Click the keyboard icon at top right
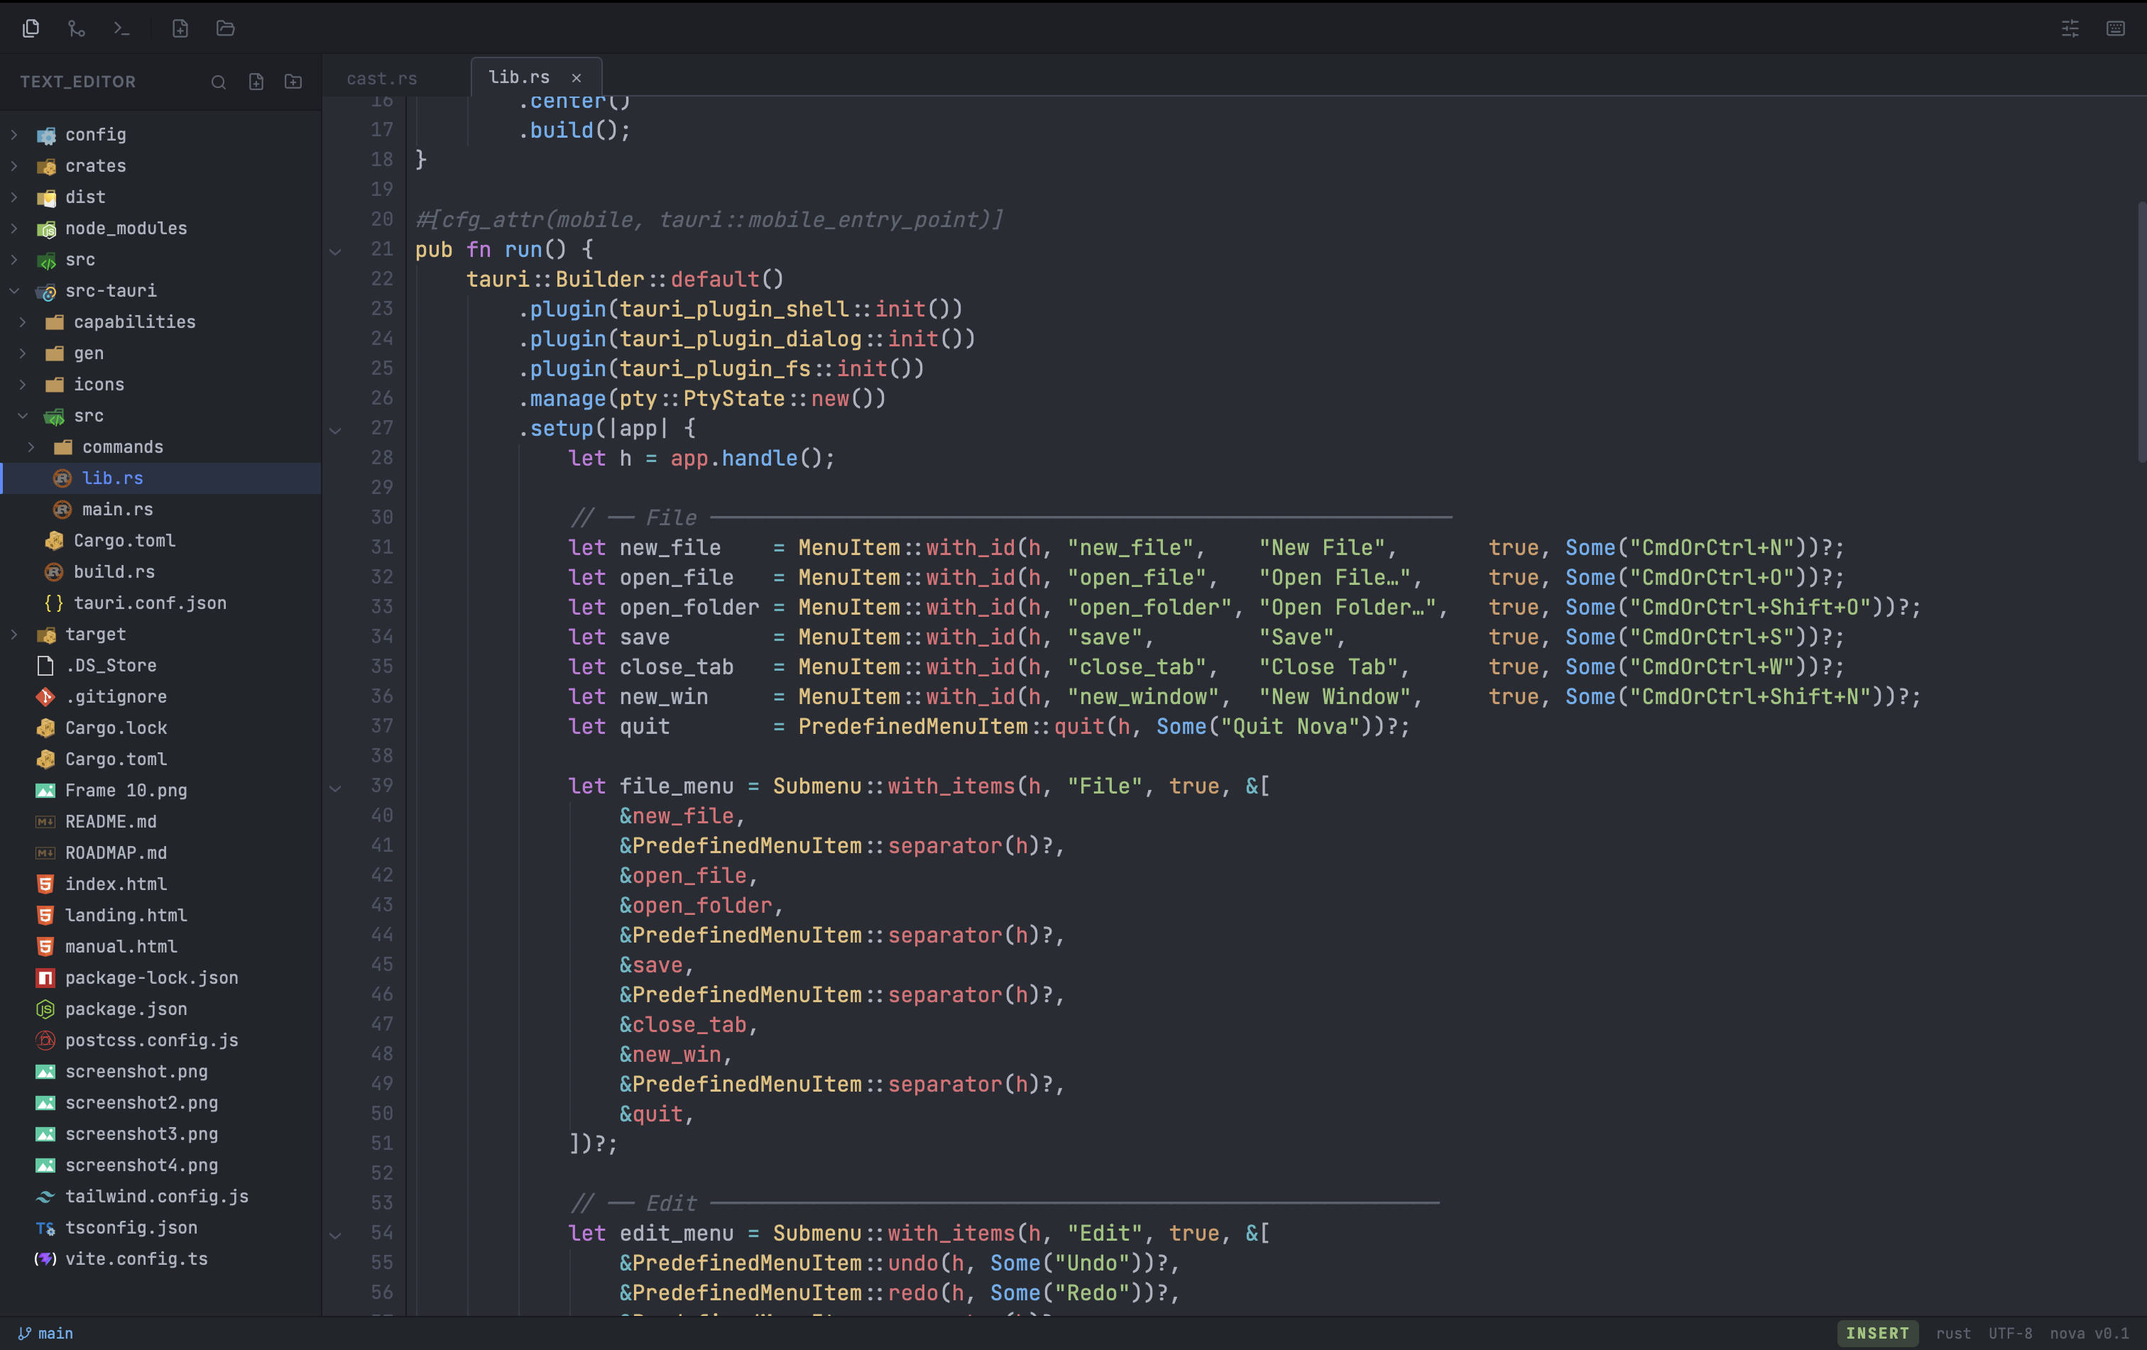Image resolution: width=2147 pixels, height=1350 pixels. point(2115,28)
